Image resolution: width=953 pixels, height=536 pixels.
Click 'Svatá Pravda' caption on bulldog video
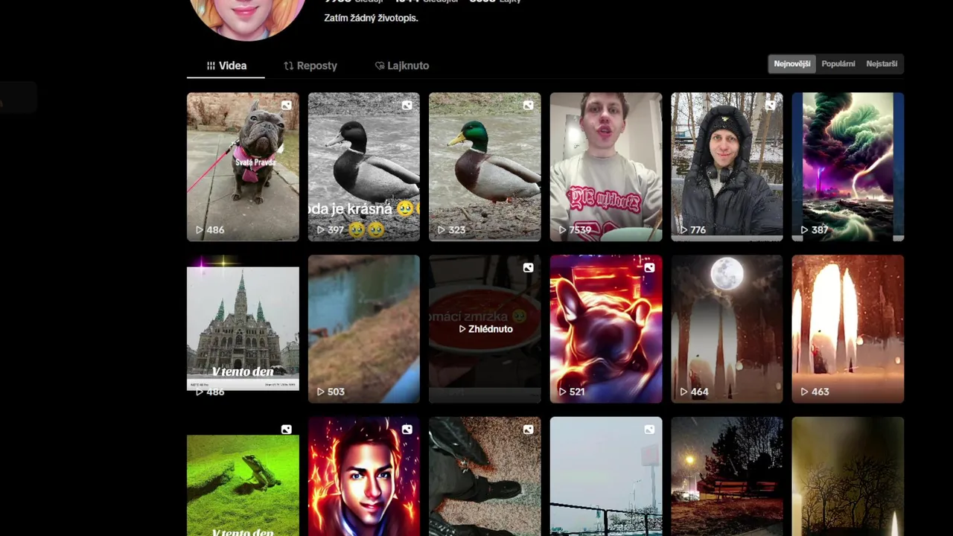255,162
